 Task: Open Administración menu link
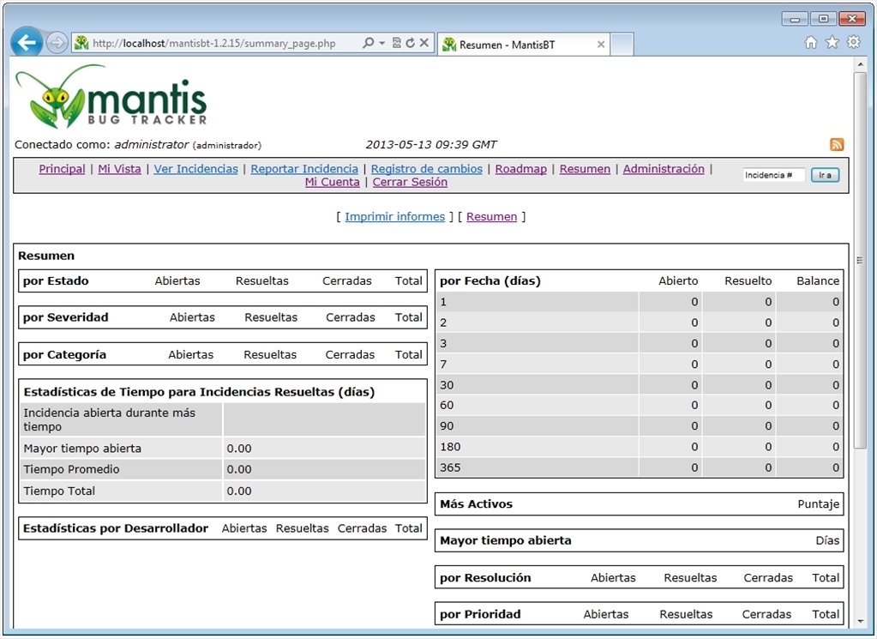(x=664, y=169)
